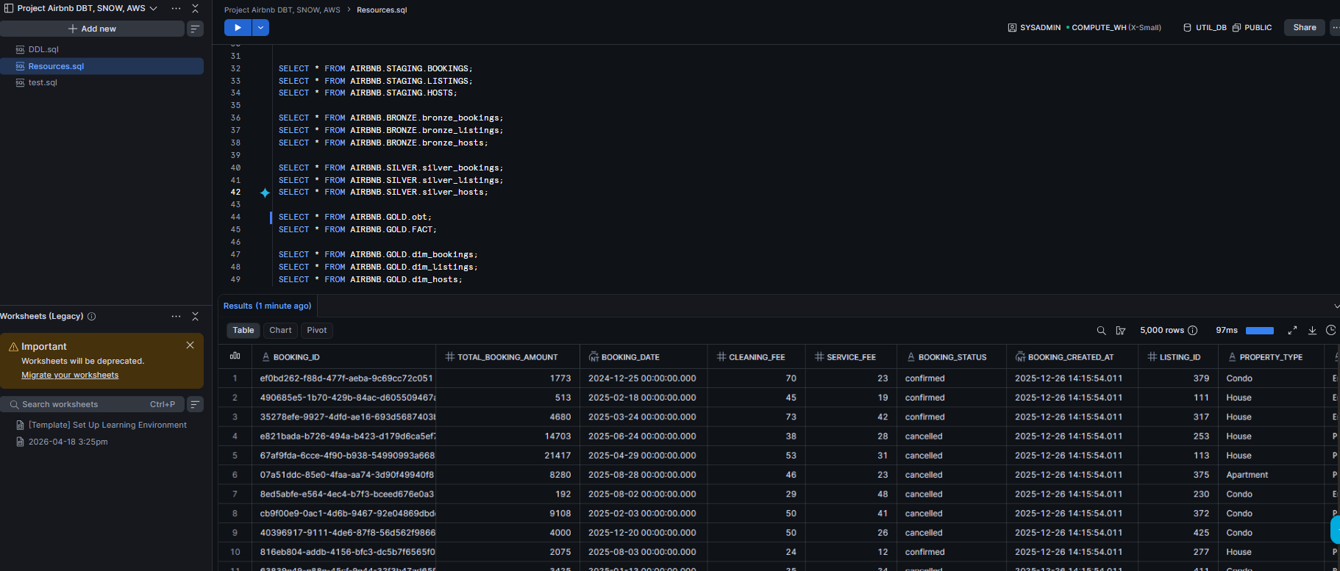Open Worksheets (Legacy) more options
Viewport: 1340px width, 571px height.
tap(176, 317)
